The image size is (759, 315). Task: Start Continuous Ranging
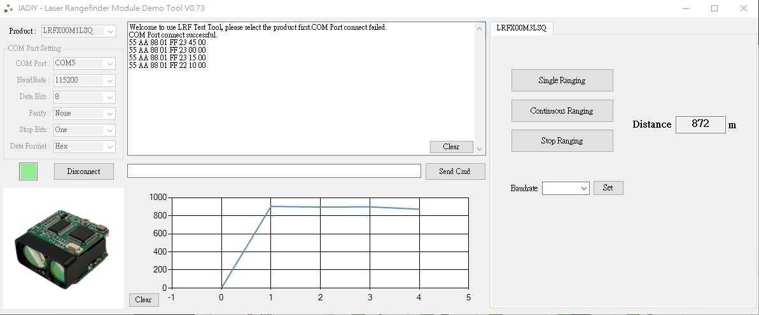pos(562,111)
